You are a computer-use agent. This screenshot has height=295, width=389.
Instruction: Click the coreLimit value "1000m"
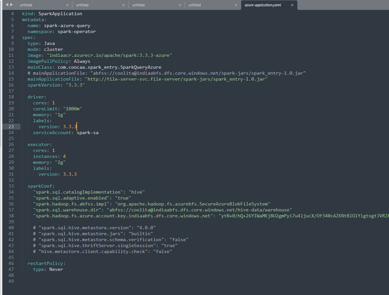pyautogui.click(x=72, y=109)
